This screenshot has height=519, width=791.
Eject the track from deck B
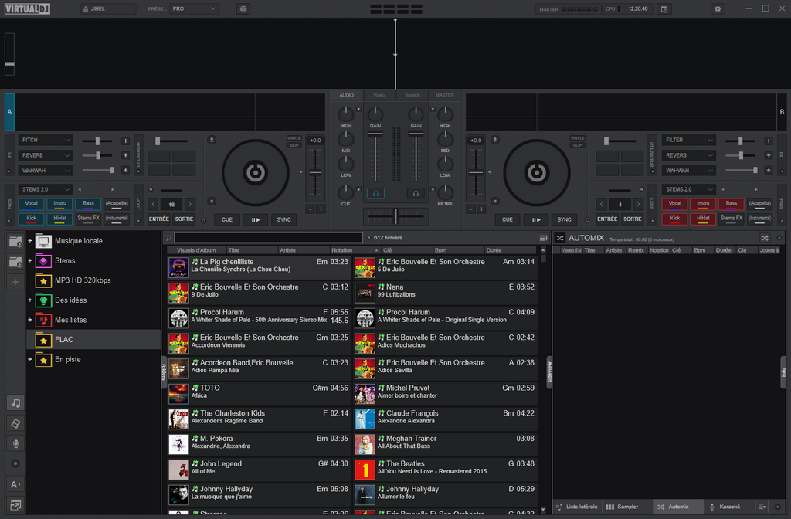(495, 140)
